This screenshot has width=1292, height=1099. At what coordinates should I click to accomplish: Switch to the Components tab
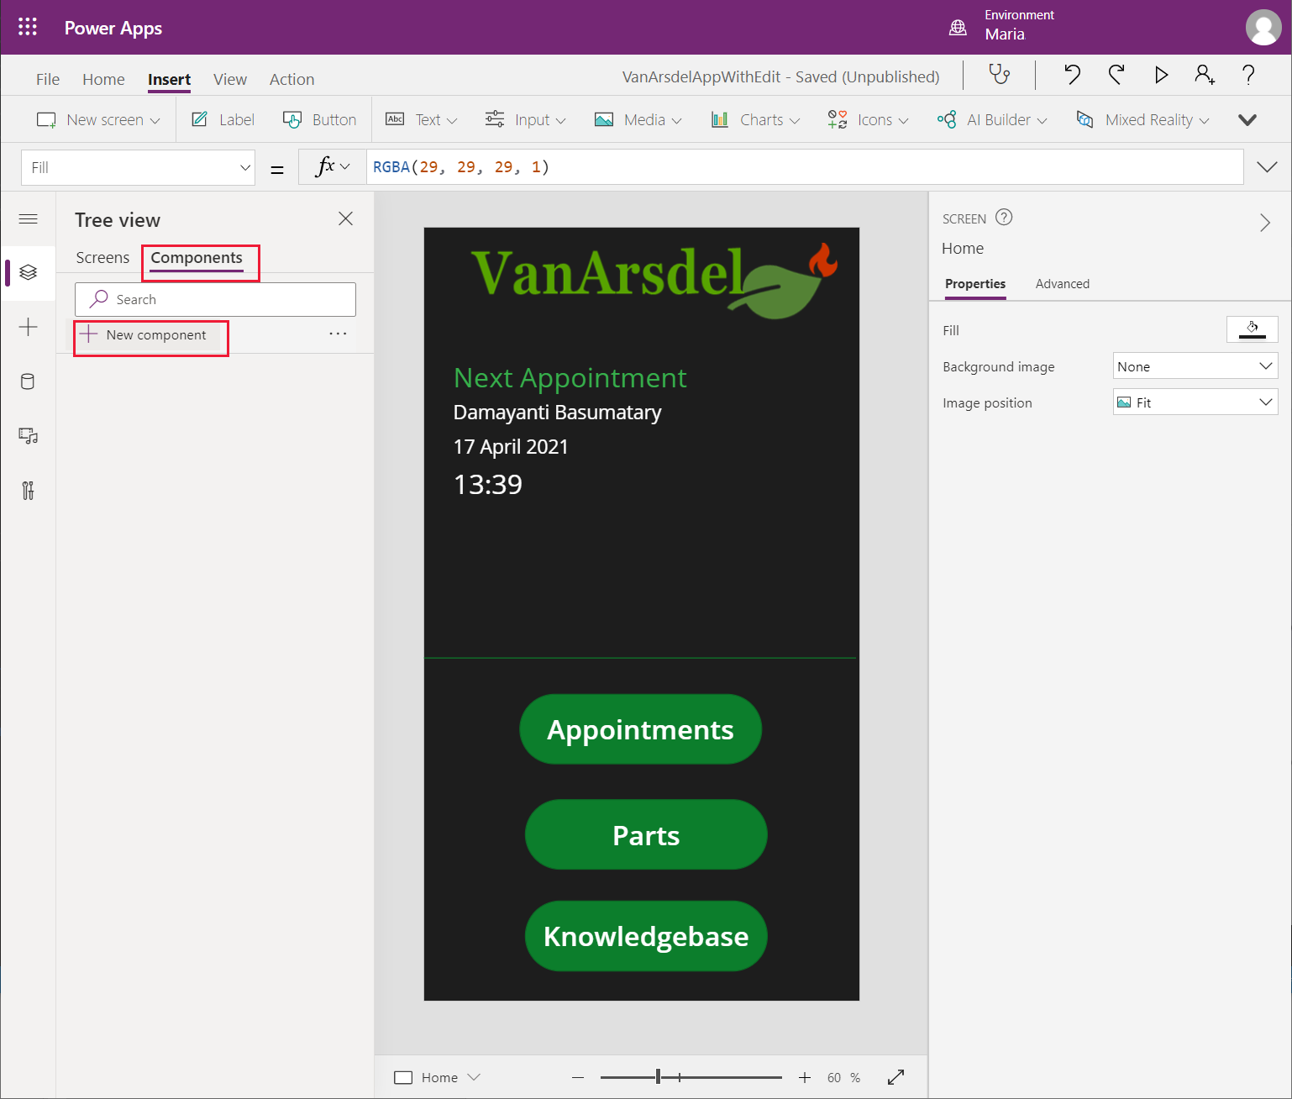197,257
